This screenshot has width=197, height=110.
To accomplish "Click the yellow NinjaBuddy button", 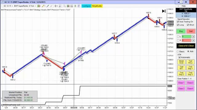I will (97, 6).
